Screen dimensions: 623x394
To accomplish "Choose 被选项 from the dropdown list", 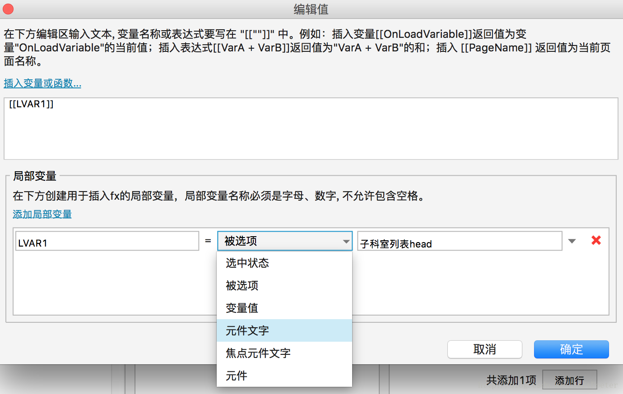I will pyautogui.click(x=284, y=285).
